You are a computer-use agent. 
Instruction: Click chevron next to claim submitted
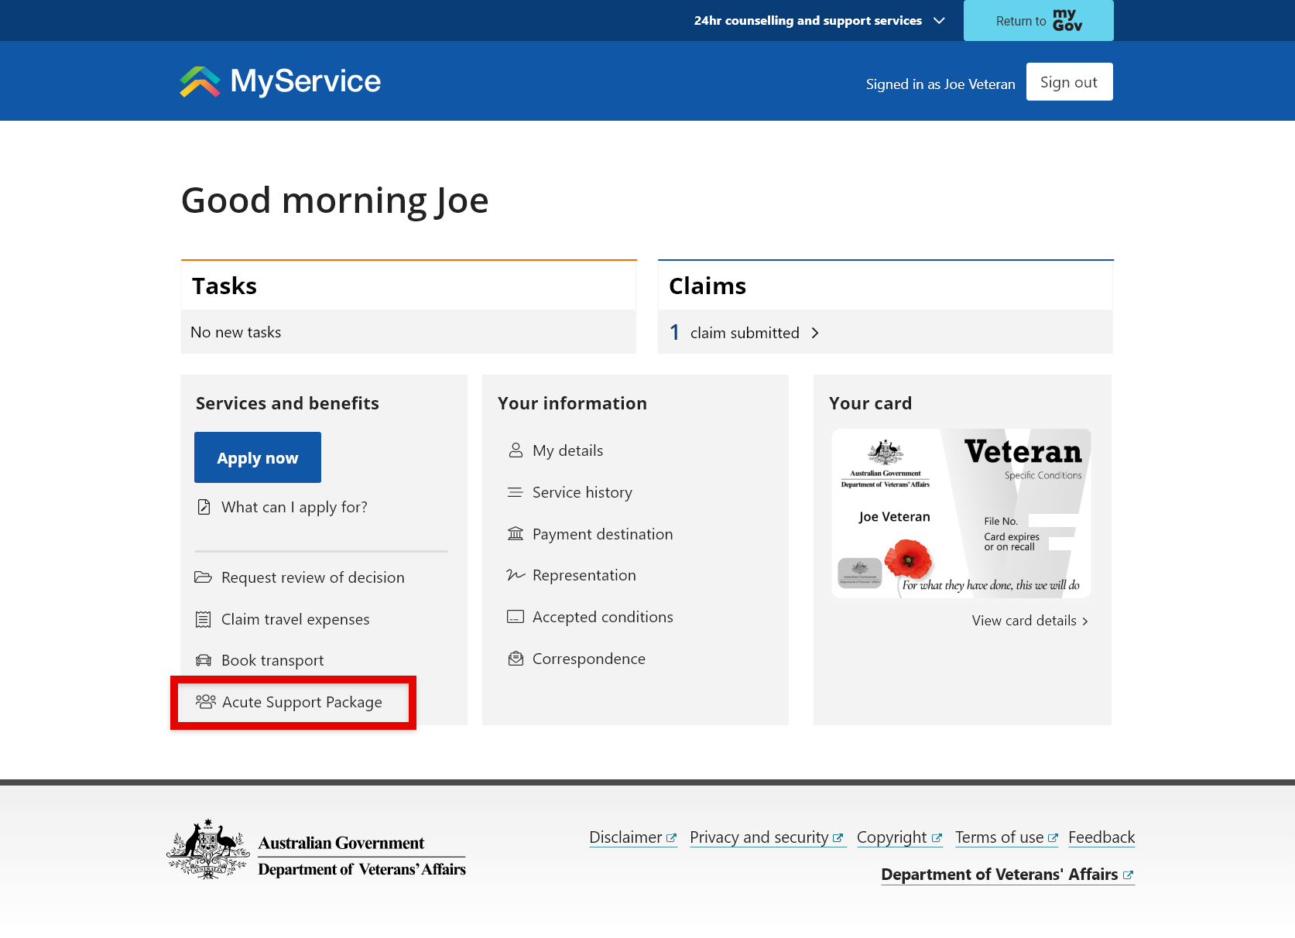pos(815,333)
